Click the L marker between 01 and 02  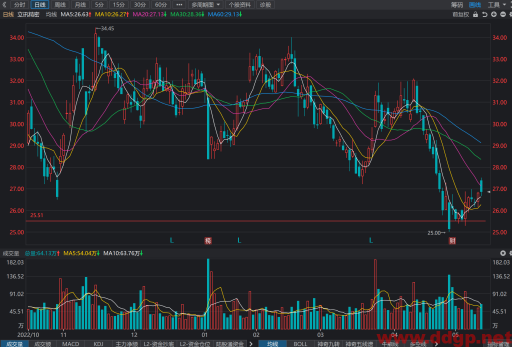point(239,240)
